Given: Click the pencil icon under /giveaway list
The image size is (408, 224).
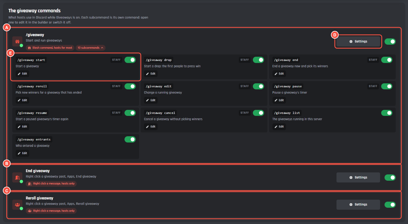Looking at the screenshot, I should (x=276, y=127).
